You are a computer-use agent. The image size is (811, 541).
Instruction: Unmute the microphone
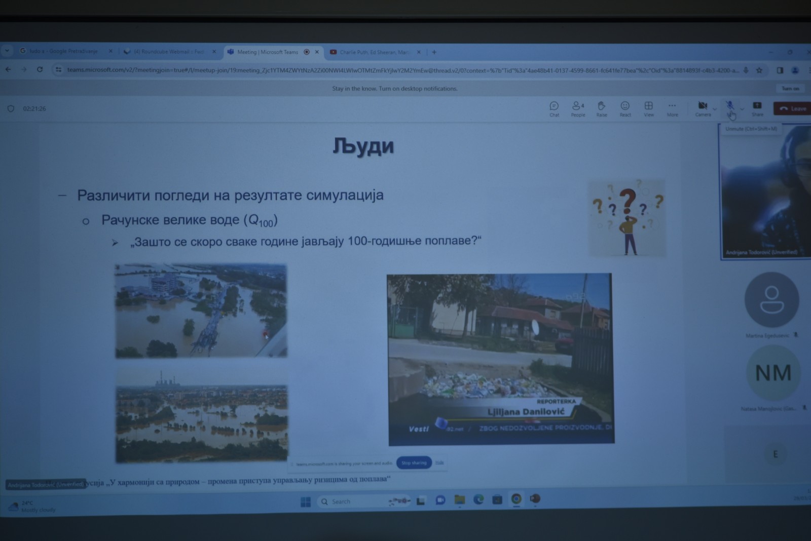point(730,108)
